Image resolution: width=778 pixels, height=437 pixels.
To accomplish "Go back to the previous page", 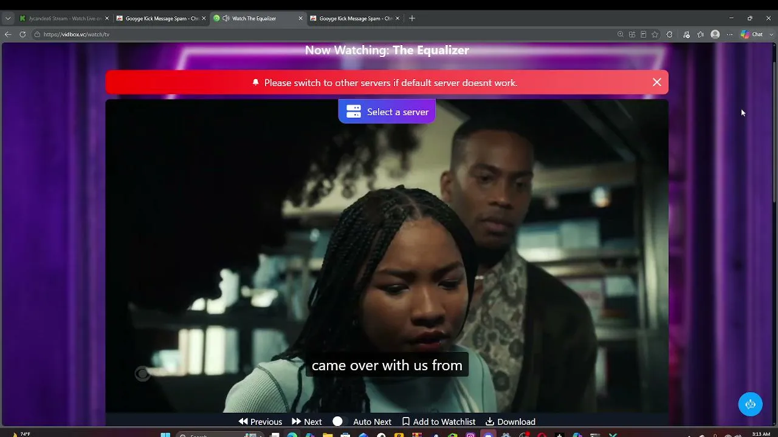I will [x=8, y=35].
